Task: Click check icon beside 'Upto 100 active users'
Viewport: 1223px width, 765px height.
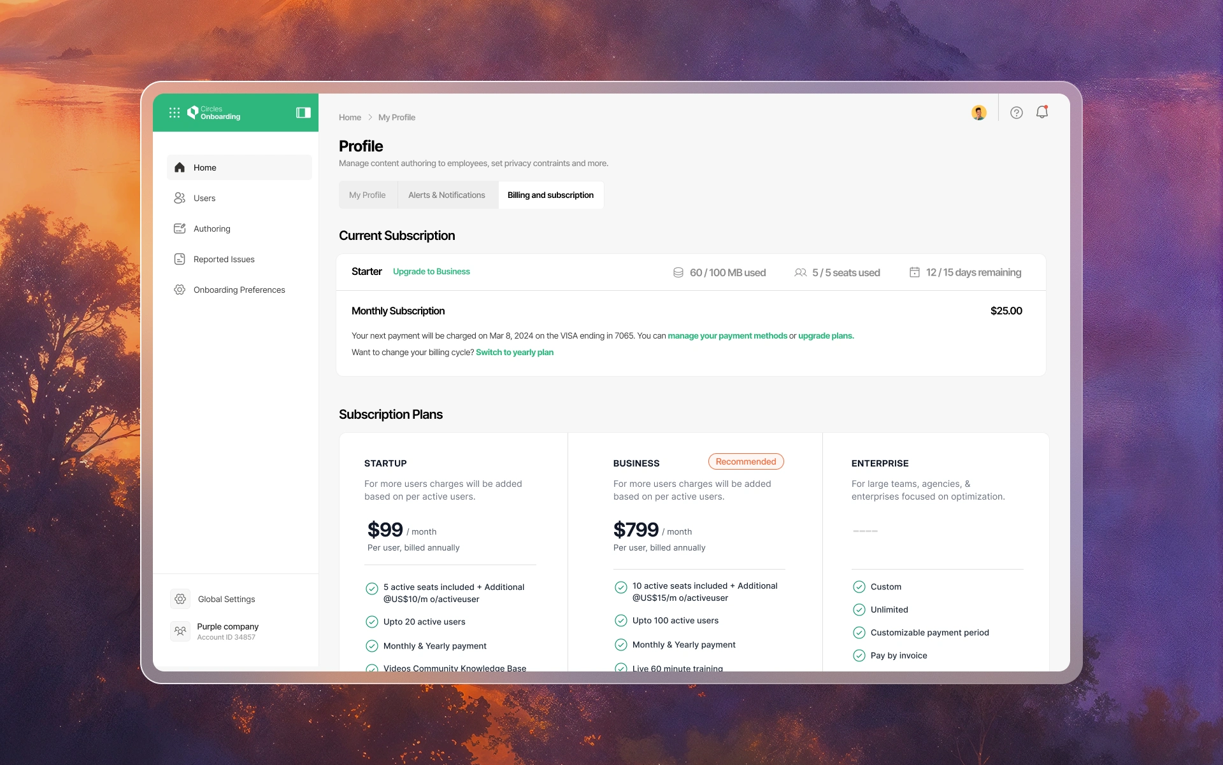Action: pyautogui.click(x=621, y=621)
